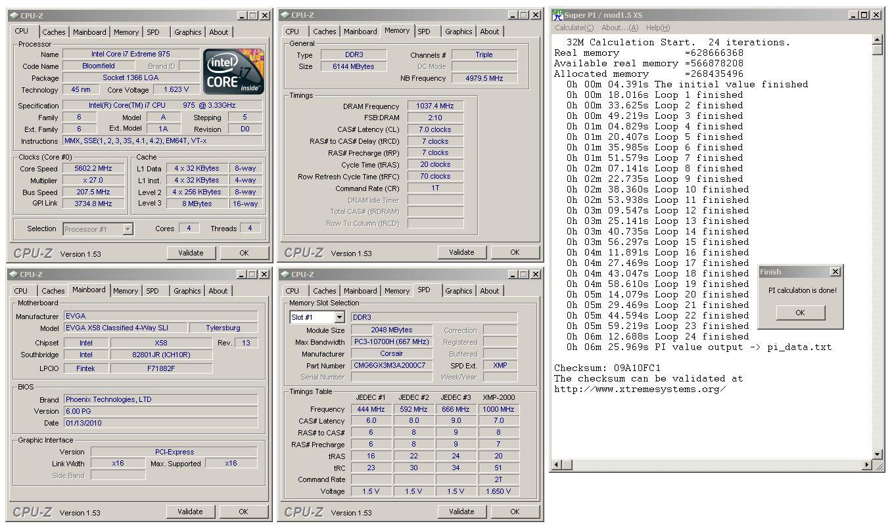
Task: Click OK in the CPU tab window
Action: [x=244, y=253]
